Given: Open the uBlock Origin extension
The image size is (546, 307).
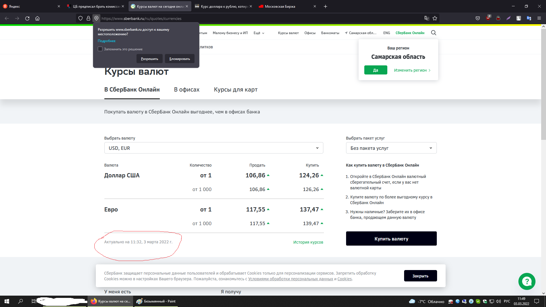Looking at the screenshot, I should 488,18.
